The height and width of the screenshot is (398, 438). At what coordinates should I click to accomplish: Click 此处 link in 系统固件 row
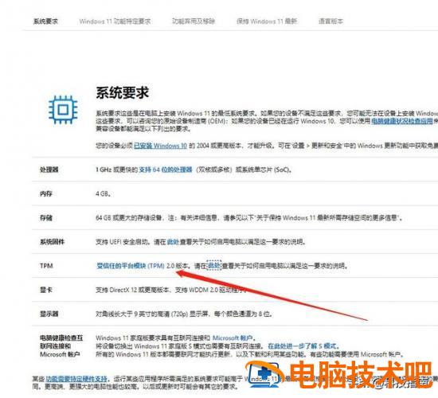pos(173,242)
